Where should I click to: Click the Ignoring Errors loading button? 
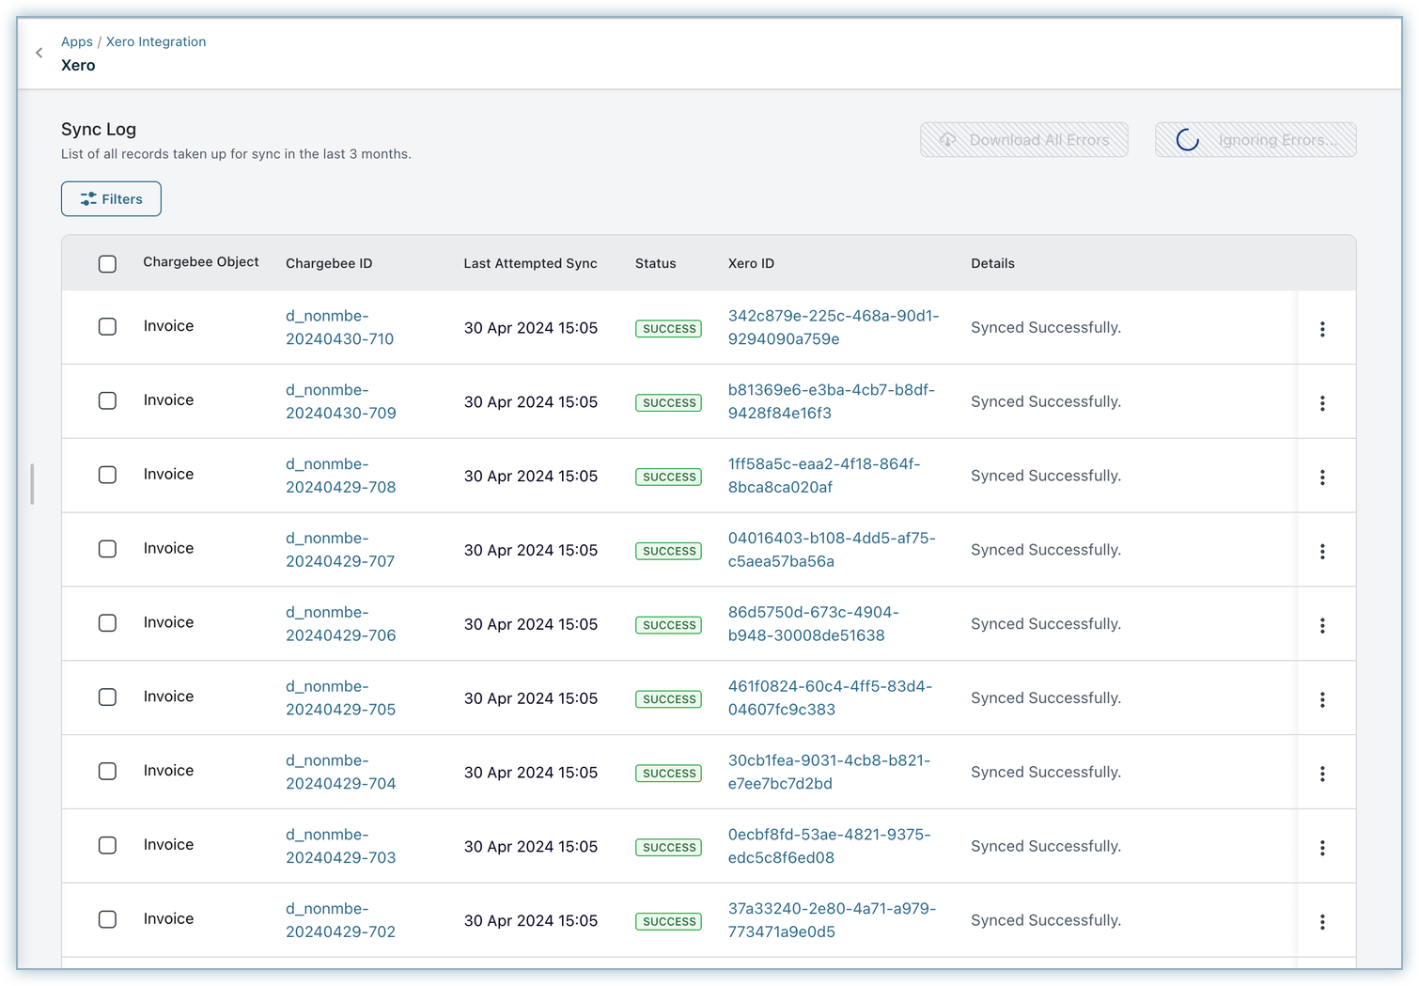coord(1255,140)
